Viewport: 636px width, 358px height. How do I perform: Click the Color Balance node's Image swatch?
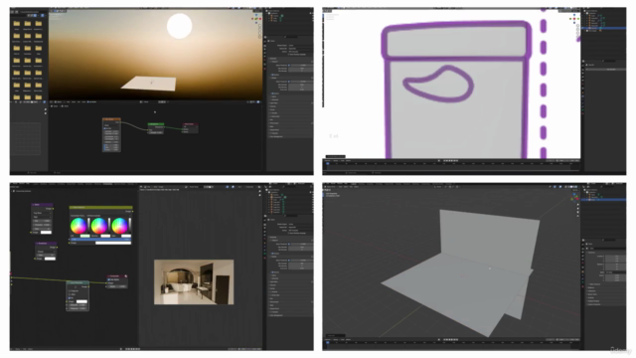tap(113, 243)
